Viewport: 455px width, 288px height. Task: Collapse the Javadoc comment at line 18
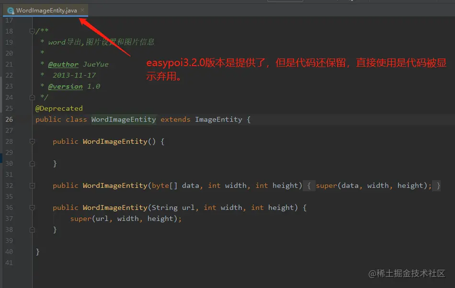[32, 31]
